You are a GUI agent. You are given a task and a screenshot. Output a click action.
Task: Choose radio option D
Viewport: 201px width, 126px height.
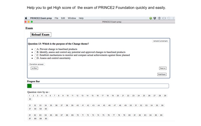point(35,58)
